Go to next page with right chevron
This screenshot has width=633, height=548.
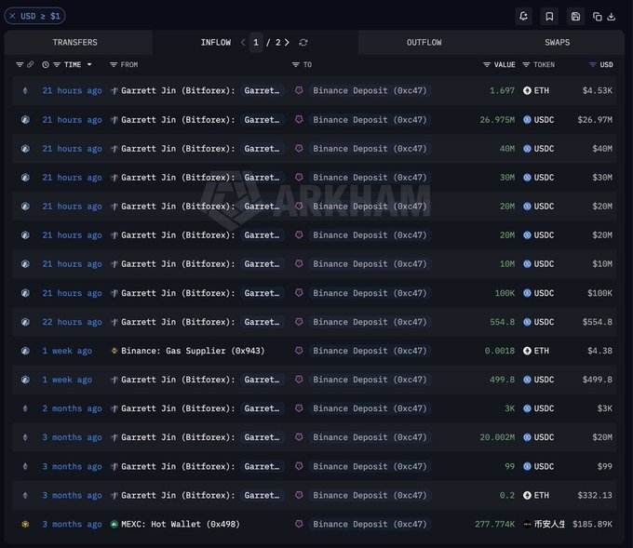[287, 43]
